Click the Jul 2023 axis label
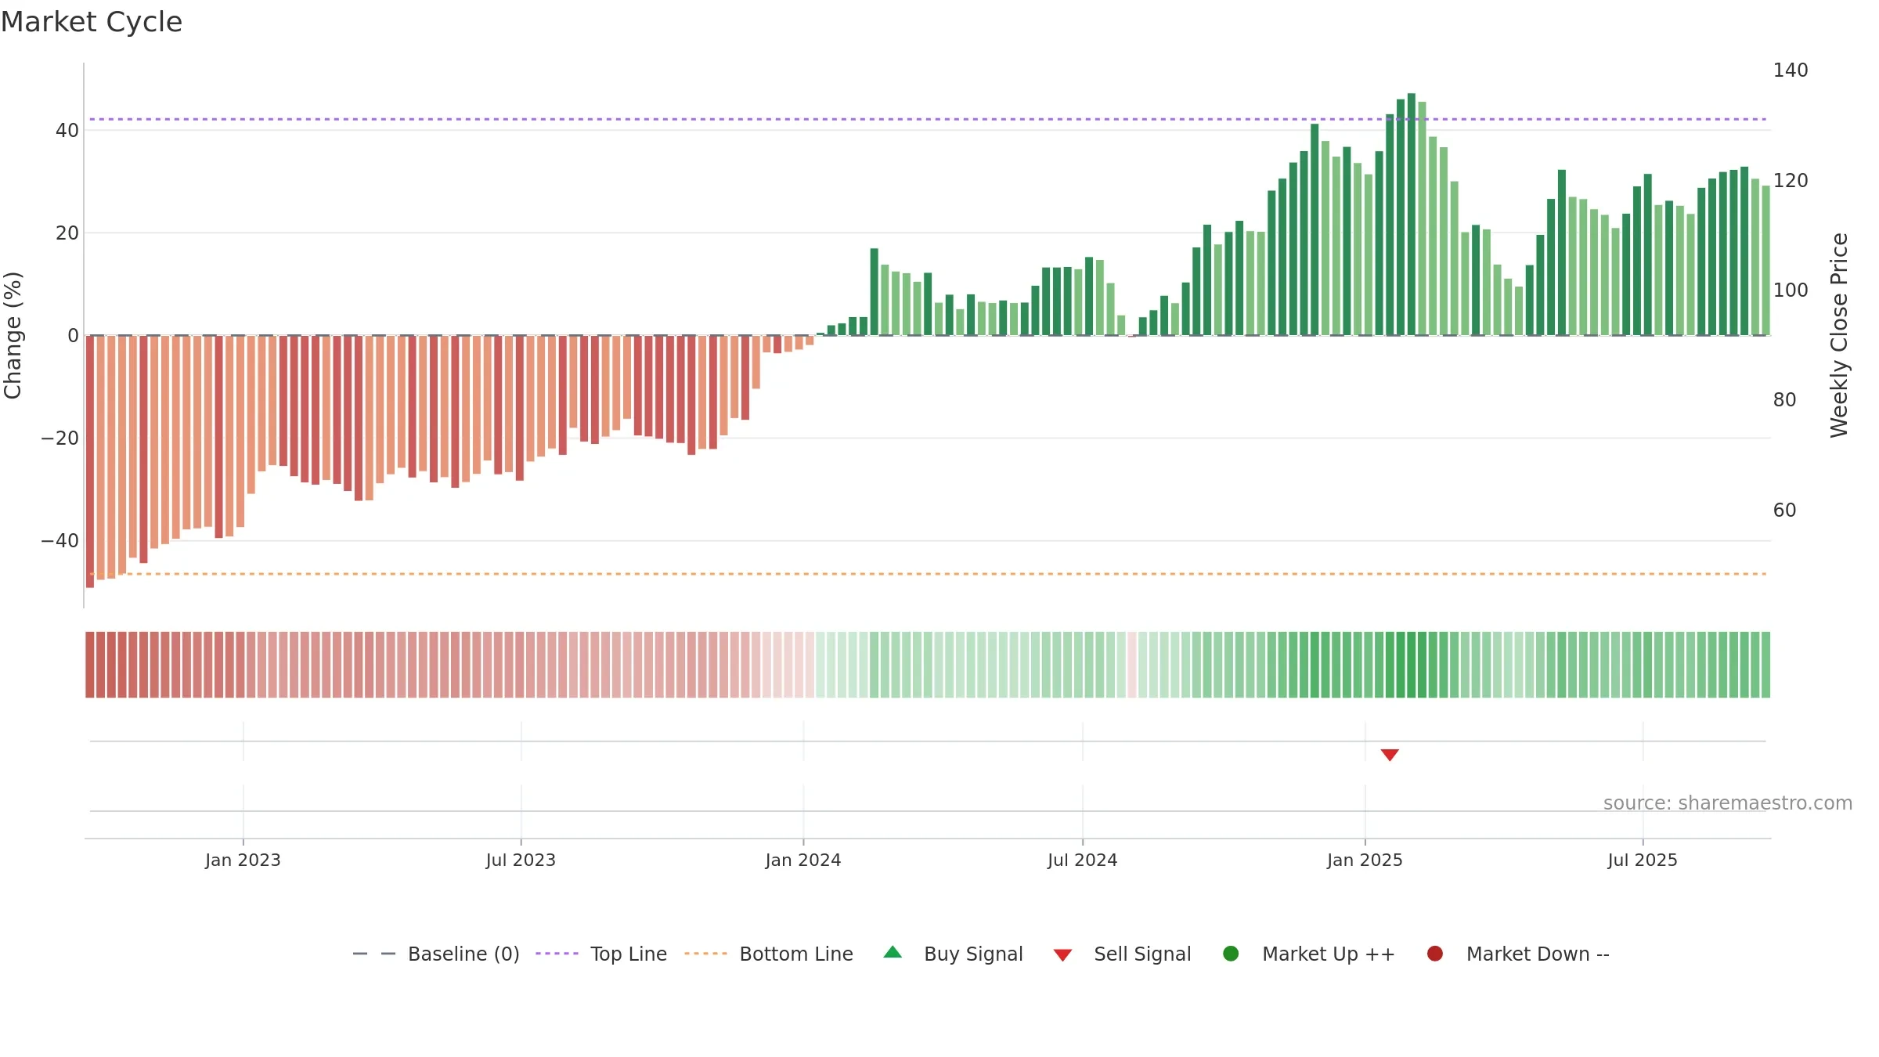1879x1057 pixels. tap(521, 860)
